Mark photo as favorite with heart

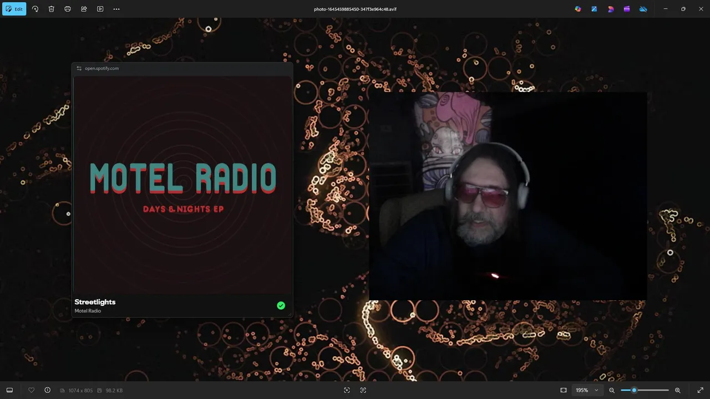[31, 390]
